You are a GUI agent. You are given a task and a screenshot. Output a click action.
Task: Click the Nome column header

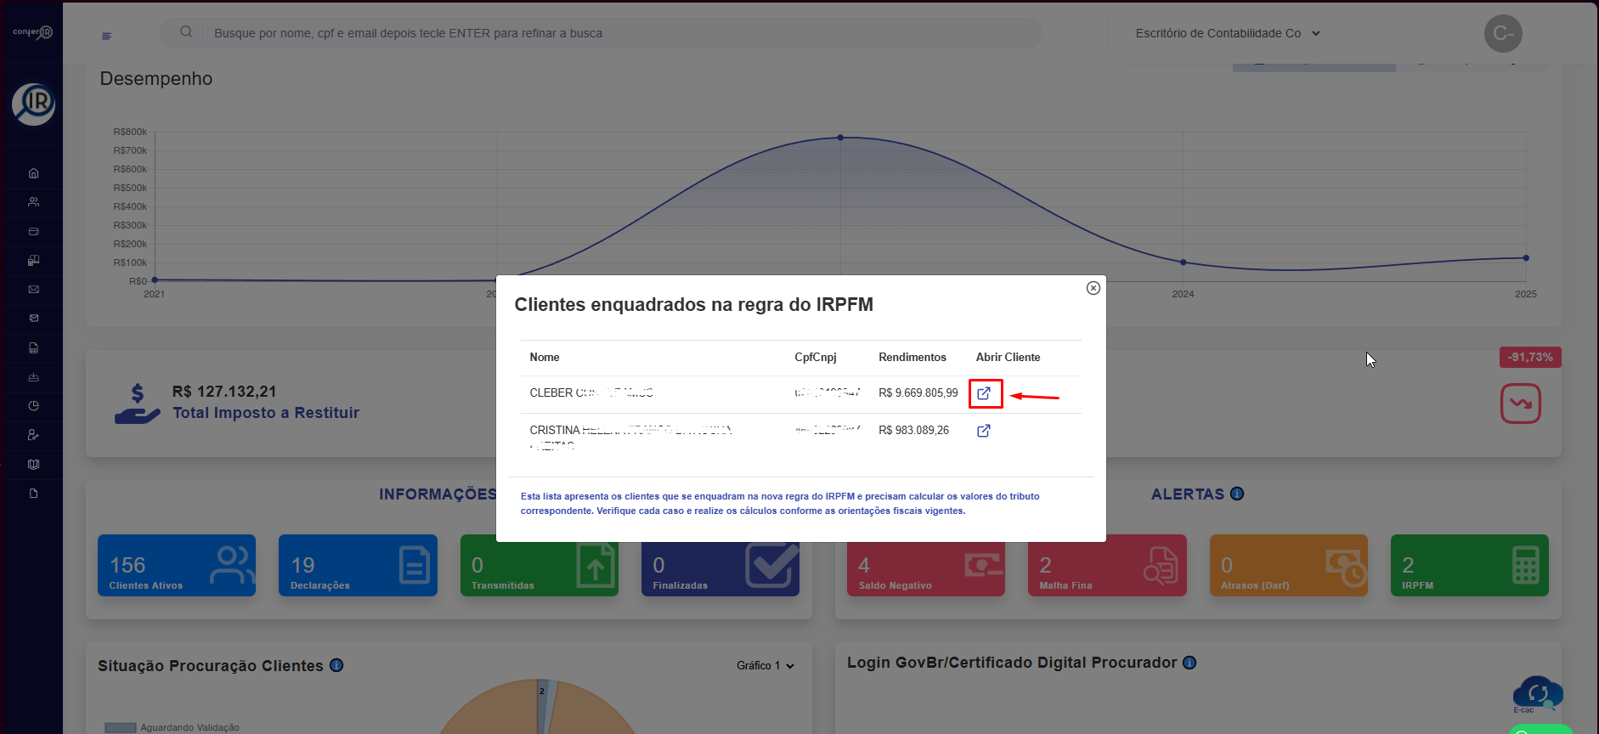[x=545, y=358]
